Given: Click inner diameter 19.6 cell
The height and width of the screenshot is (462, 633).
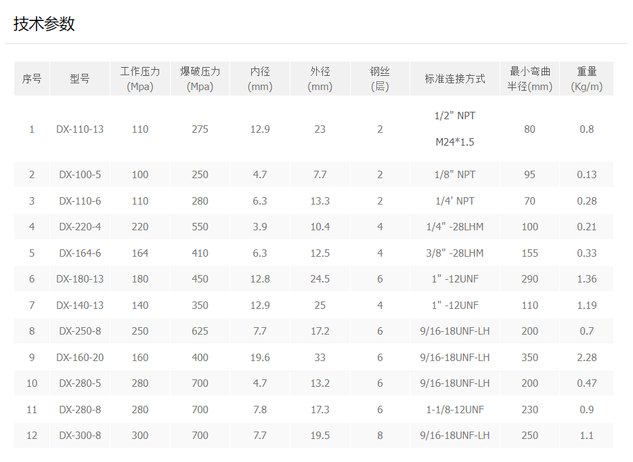Looking at the screenshot, I should click(260, 357).
